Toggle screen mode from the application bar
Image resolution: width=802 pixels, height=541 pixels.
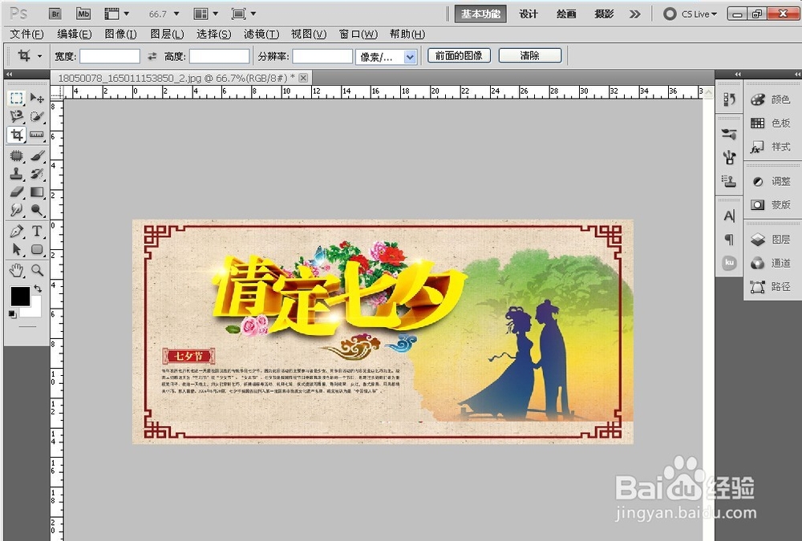click(x=239, y=14)
